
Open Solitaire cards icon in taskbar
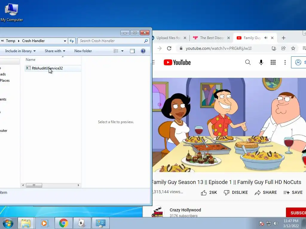coord(82,223)
